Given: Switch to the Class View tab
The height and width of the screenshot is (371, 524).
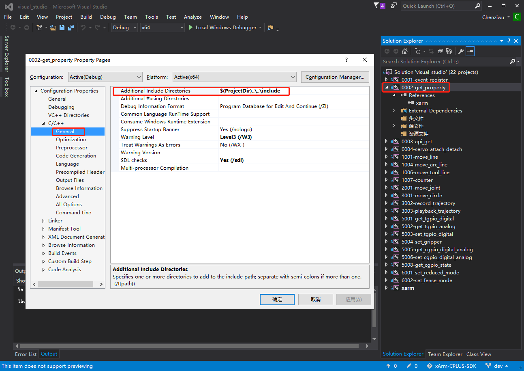Looking at the screenshot, I should [479, 354].
